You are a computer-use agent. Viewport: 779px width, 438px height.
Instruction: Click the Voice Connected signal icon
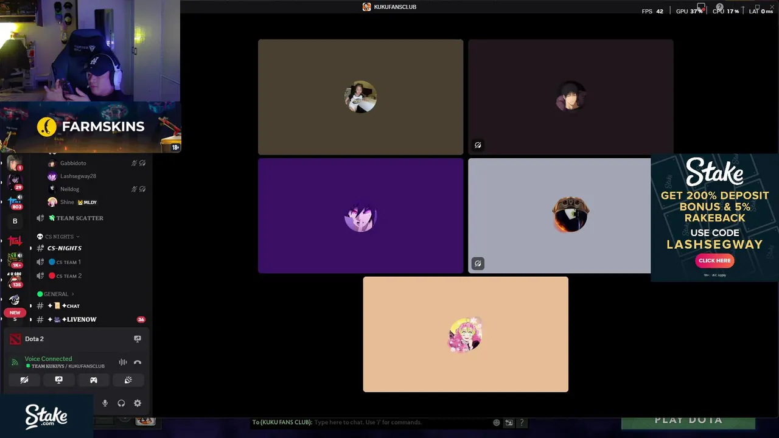[15, 362]
